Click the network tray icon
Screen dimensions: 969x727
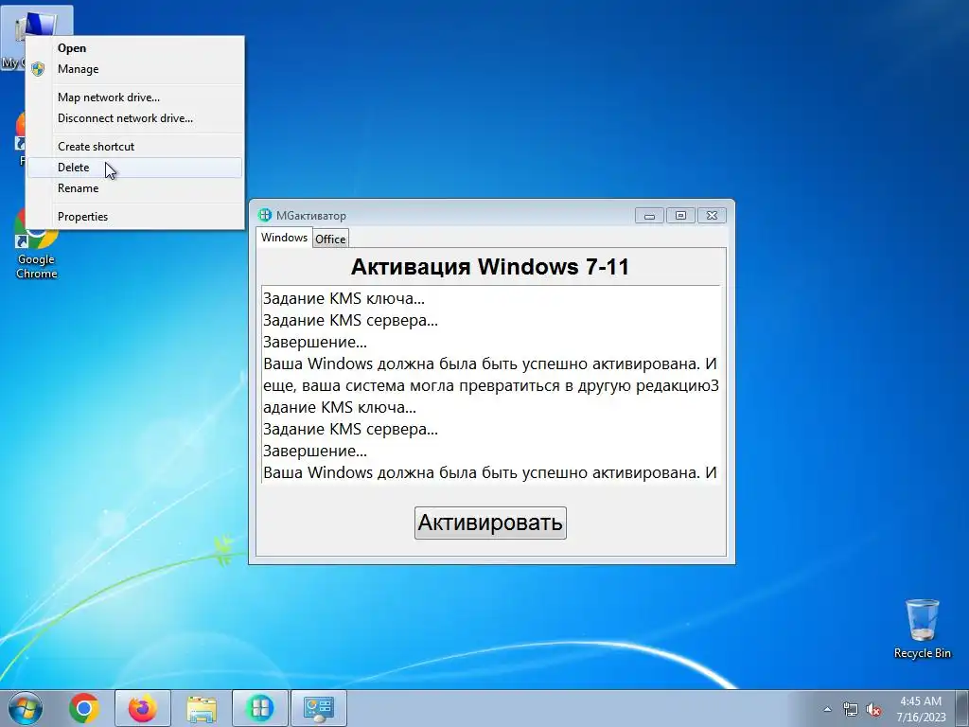click(x=851, y=709)
